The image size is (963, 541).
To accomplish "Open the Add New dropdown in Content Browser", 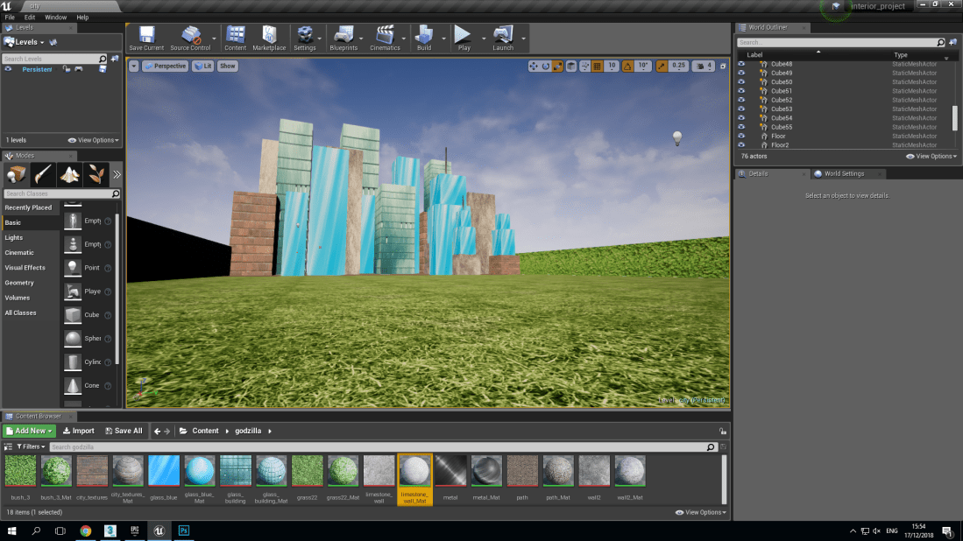I will click(28, 430).
